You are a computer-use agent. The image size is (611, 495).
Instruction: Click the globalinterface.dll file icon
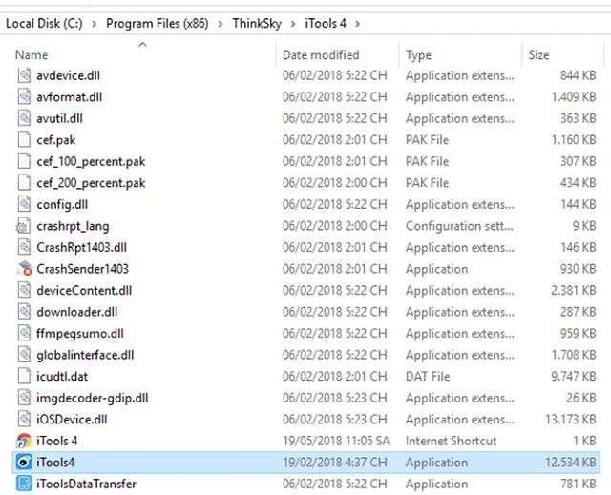[24, 355]
